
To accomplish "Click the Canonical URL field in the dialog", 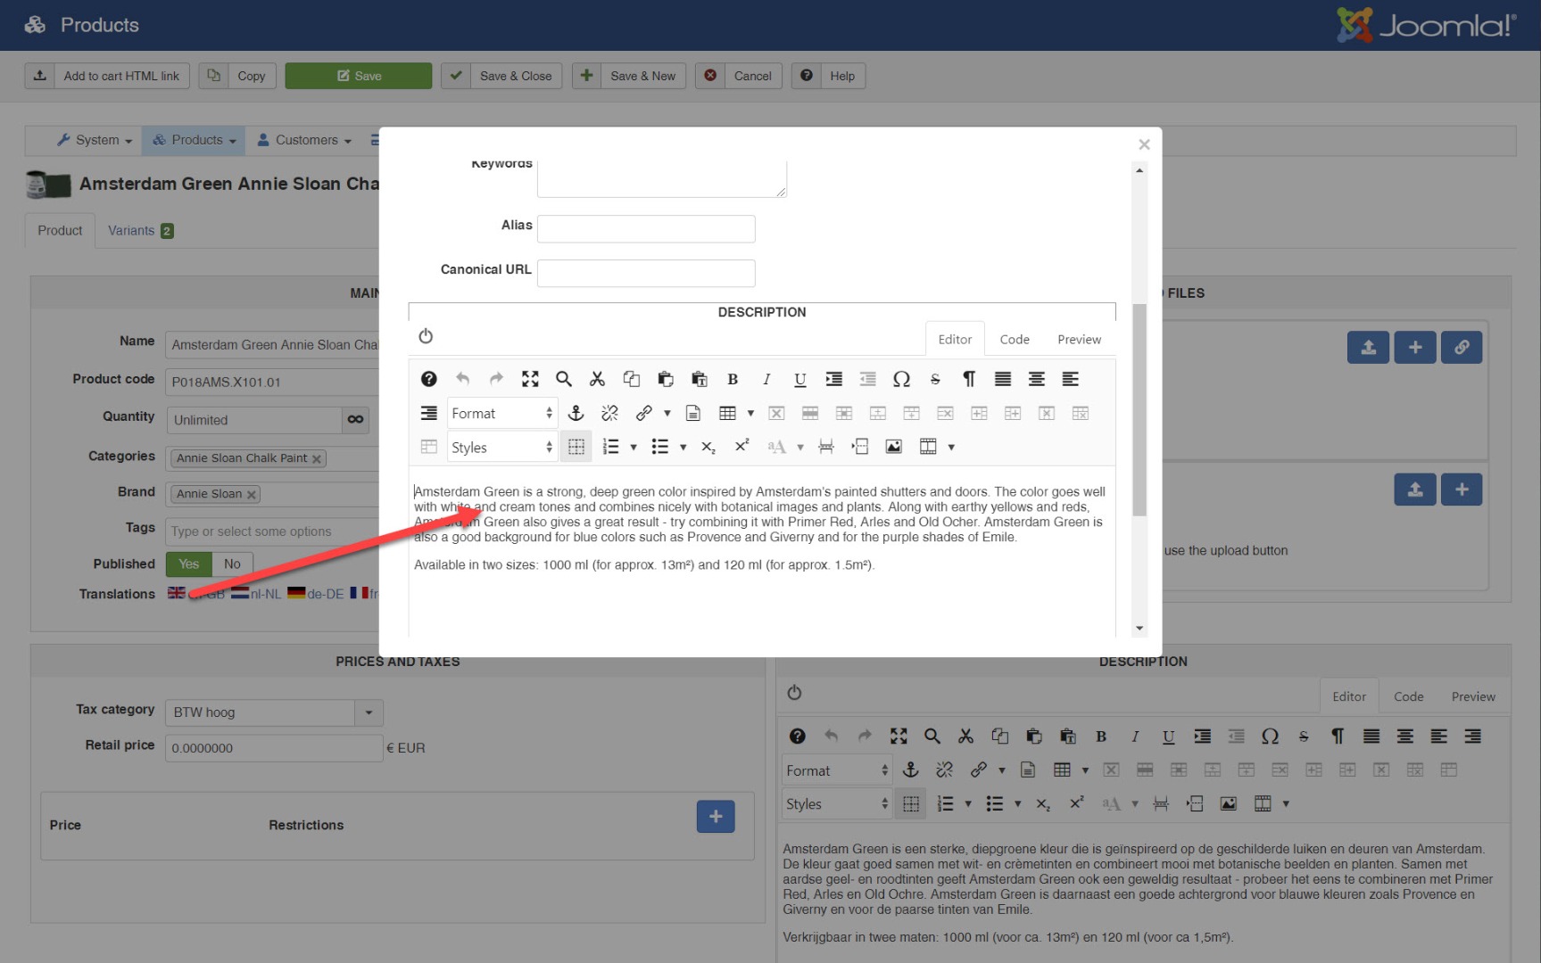I will (x=646, y=274).
